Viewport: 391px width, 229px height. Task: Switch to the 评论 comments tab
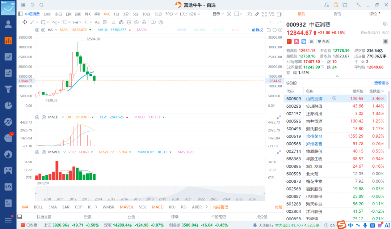[373, 14]
